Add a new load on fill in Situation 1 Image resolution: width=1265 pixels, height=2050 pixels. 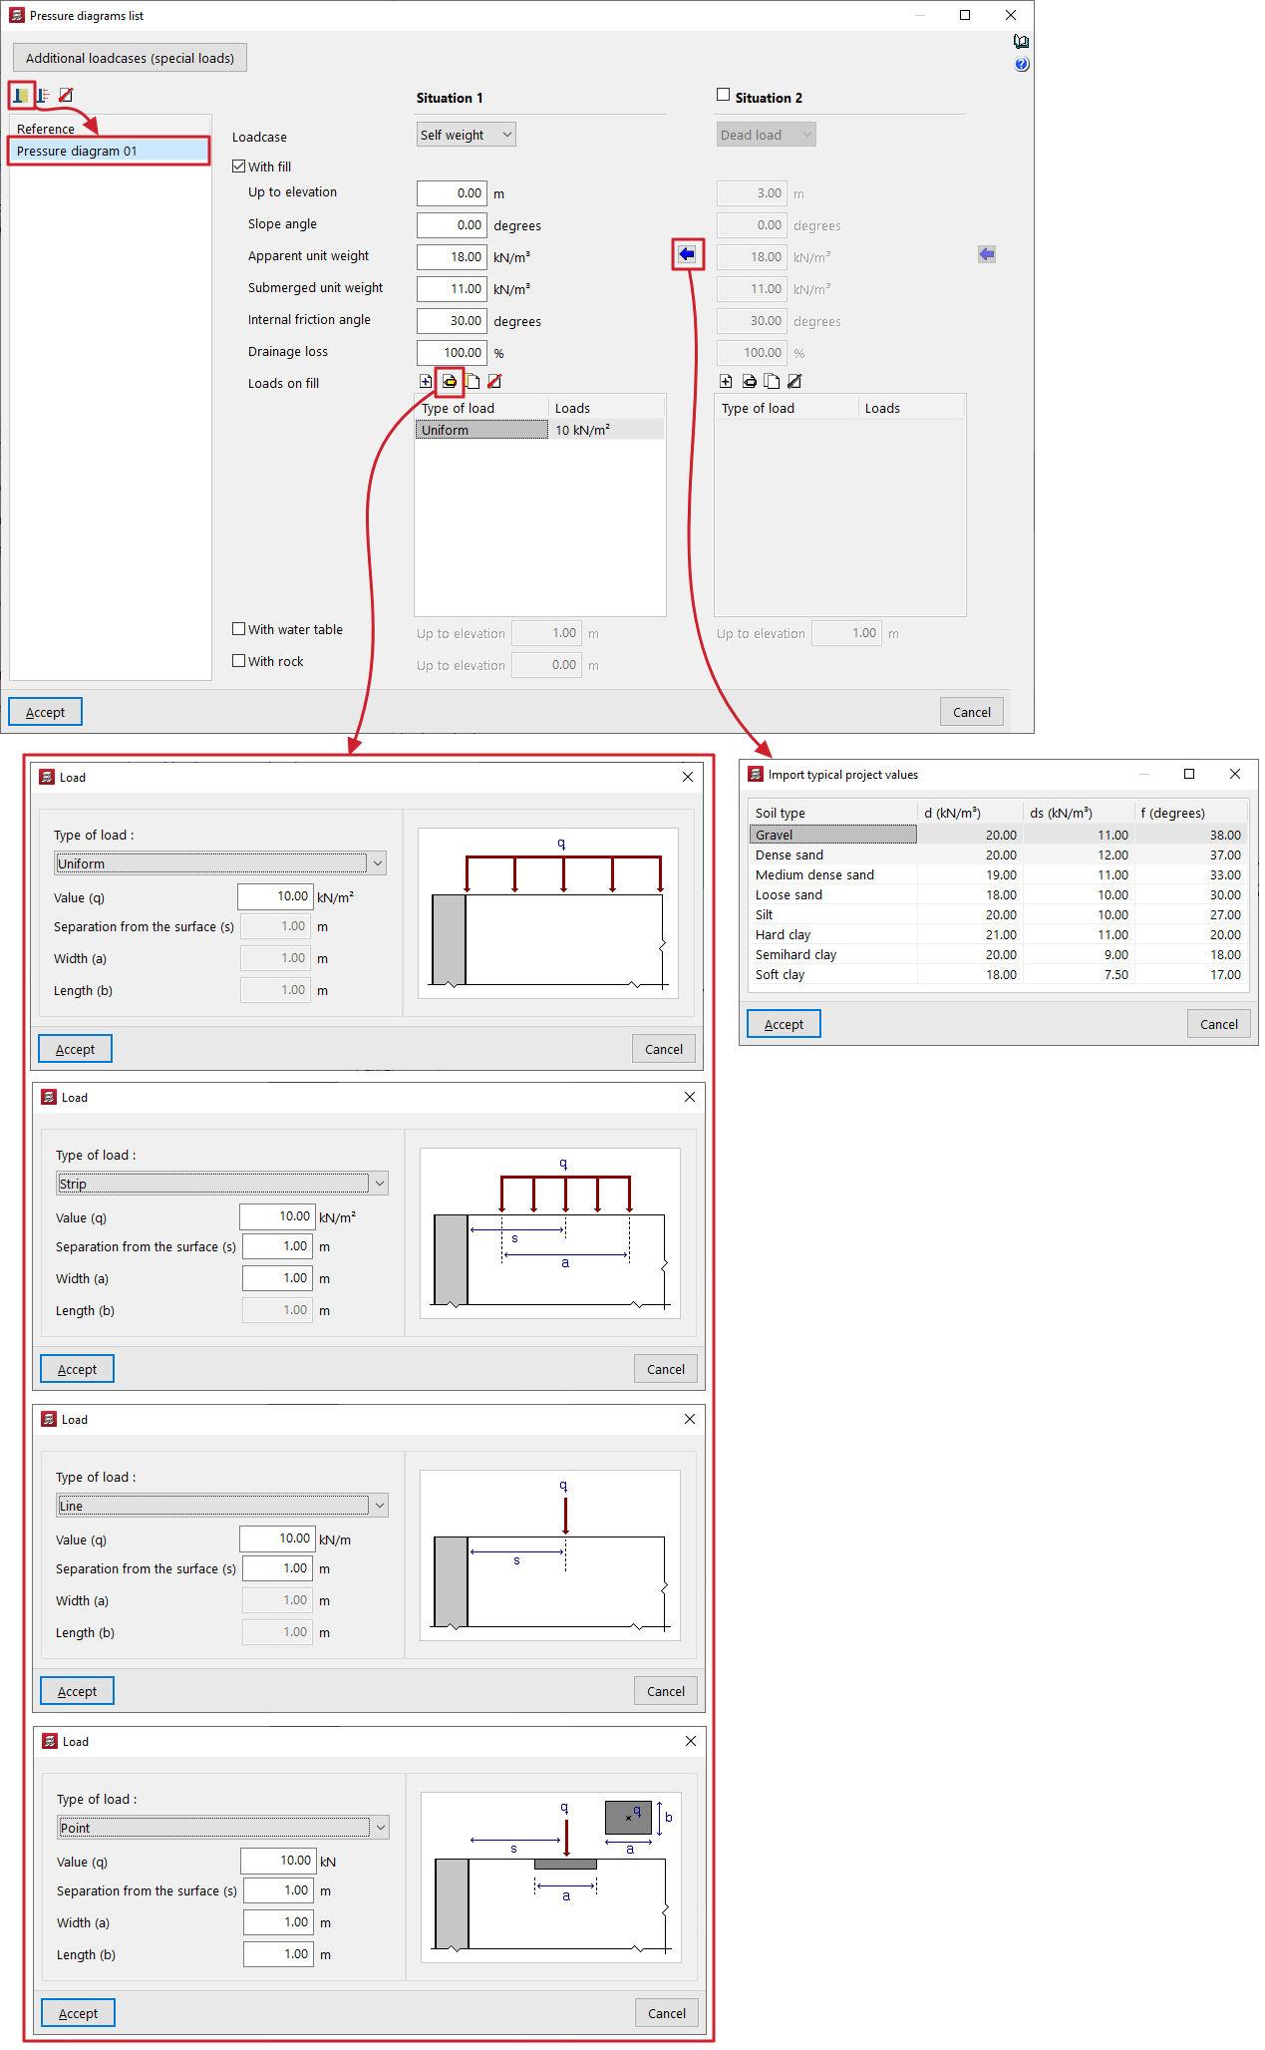[426, 381]
